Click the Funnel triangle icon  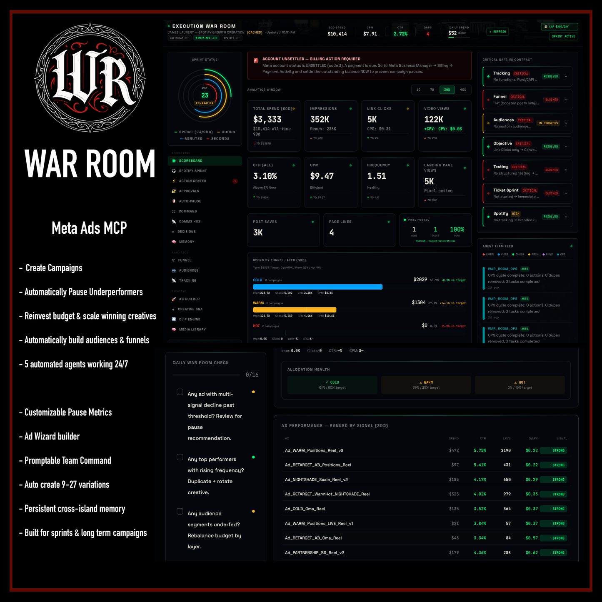173,260
